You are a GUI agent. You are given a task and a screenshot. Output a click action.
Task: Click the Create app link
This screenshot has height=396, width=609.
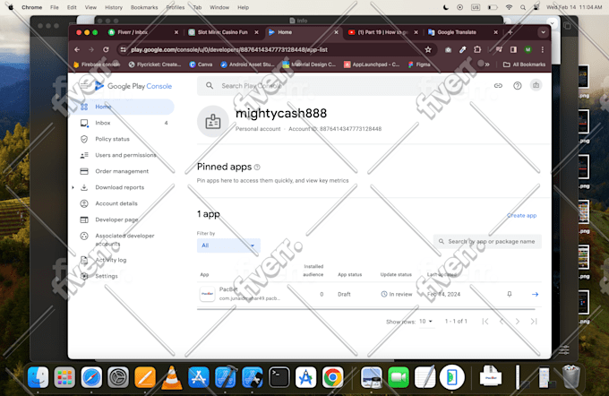[x=521, y=215]
